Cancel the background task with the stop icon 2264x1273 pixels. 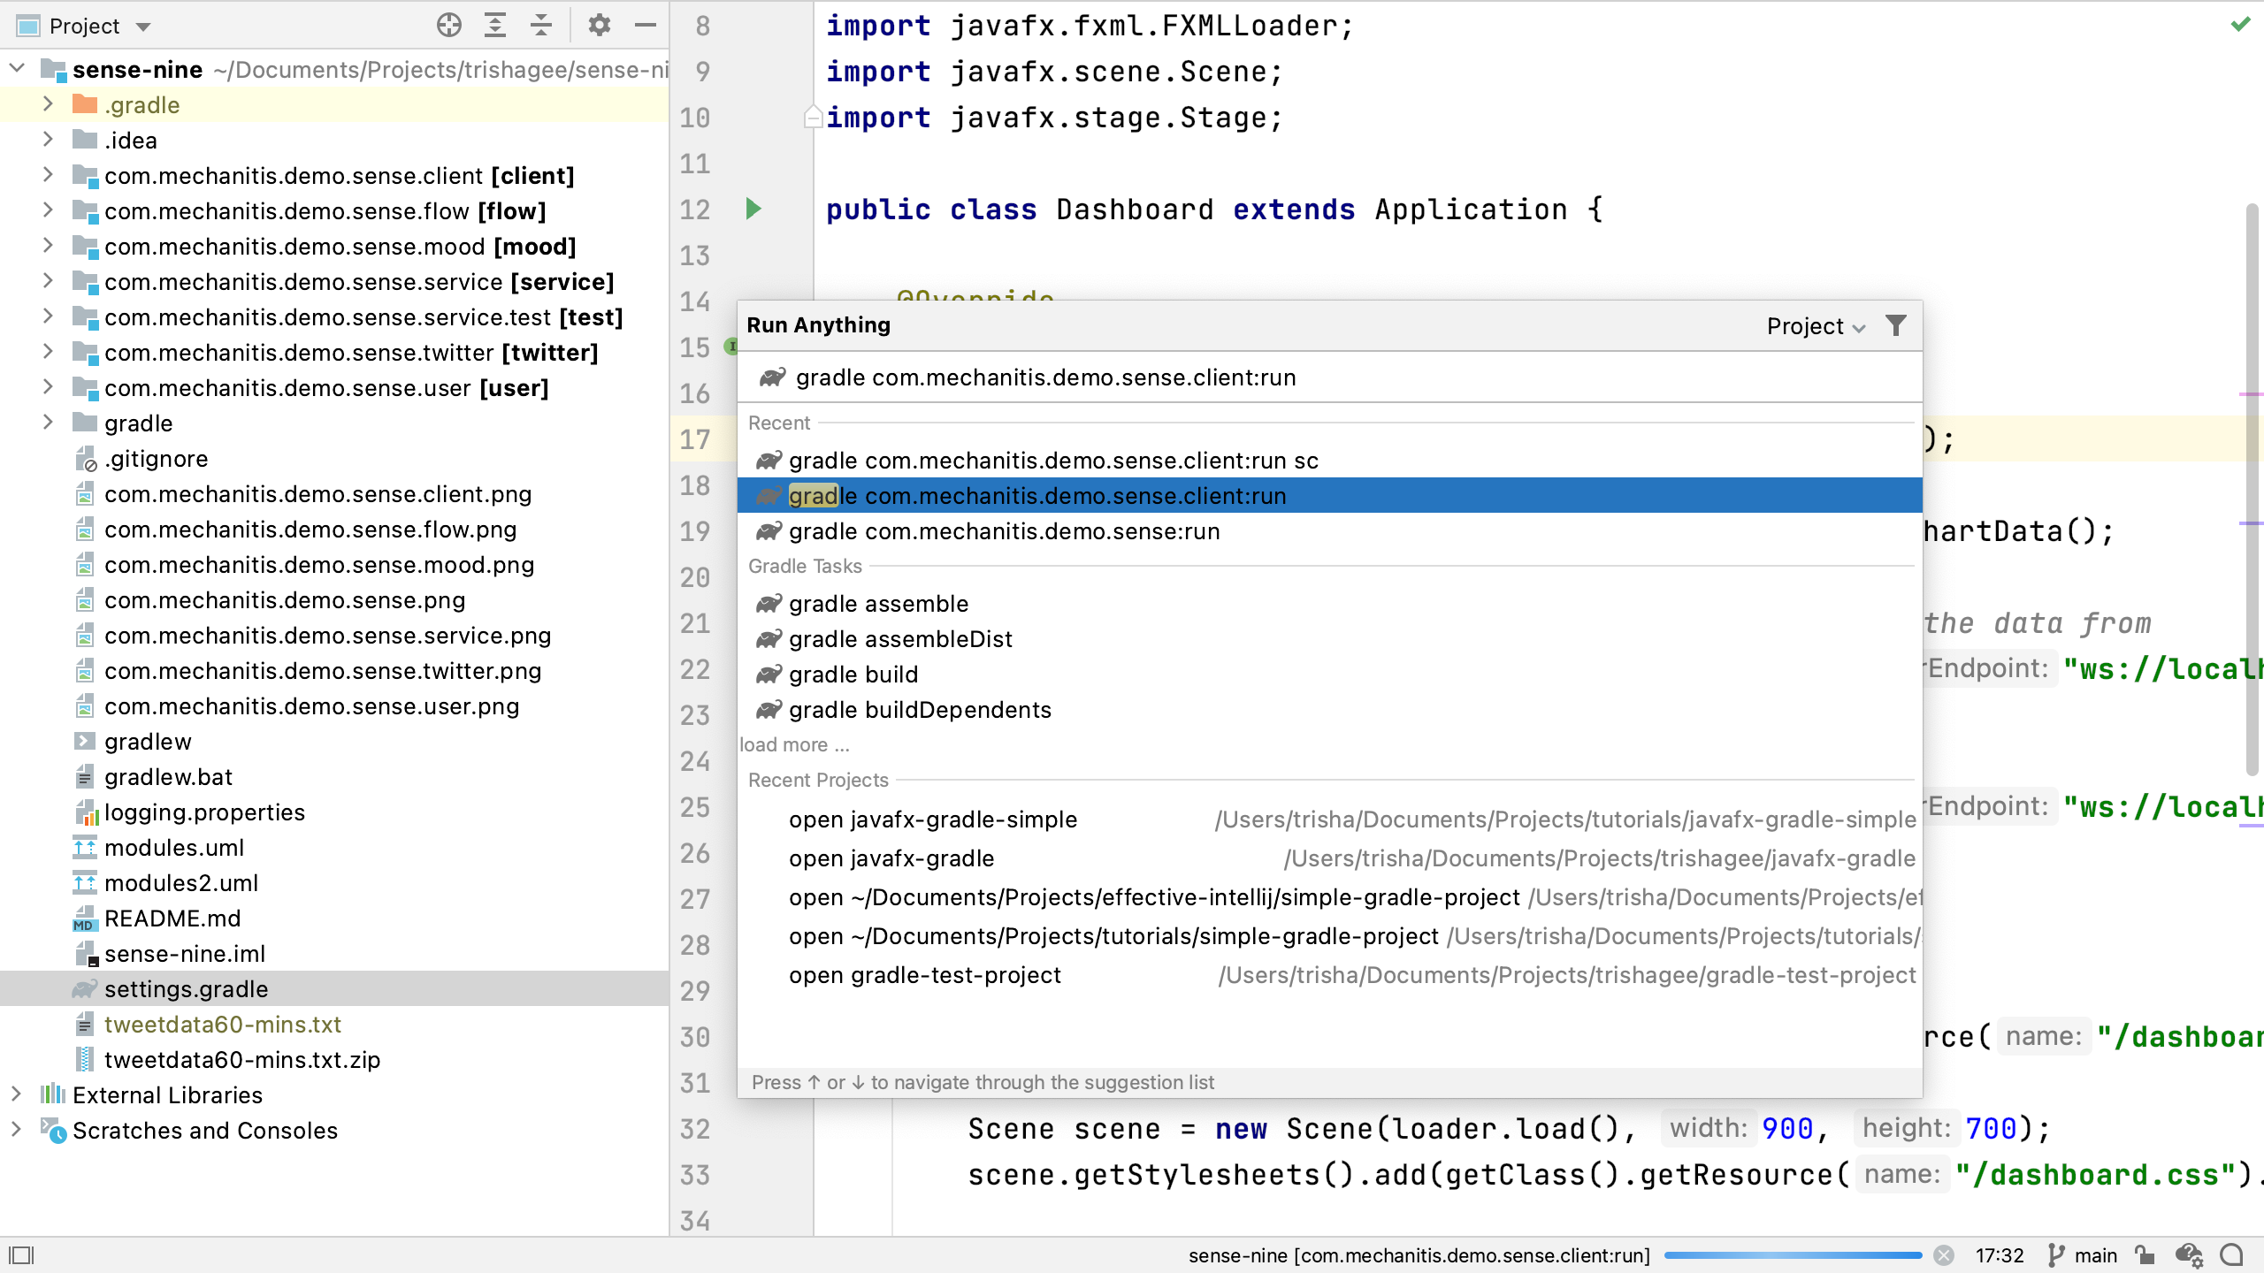[1944, 1255]
